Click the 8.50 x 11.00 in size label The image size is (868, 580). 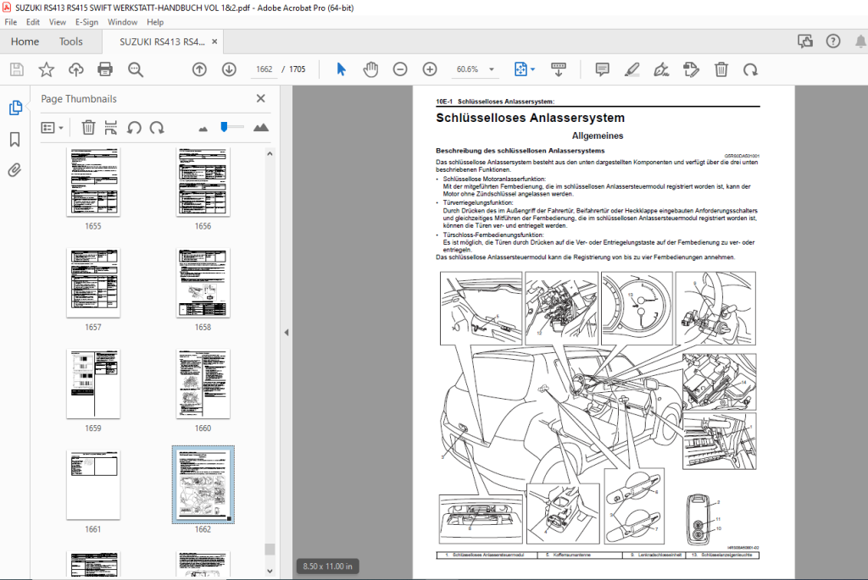pos(327,566)
